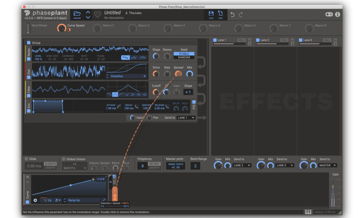This screenshot has width=364, height=218.
Task: Click the Polyphony RETRIG button
Action: tap(154, 164)
